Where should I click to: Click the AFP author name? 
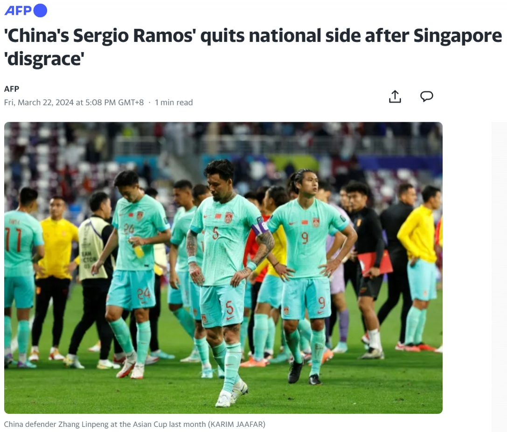[x=12, y=89]
